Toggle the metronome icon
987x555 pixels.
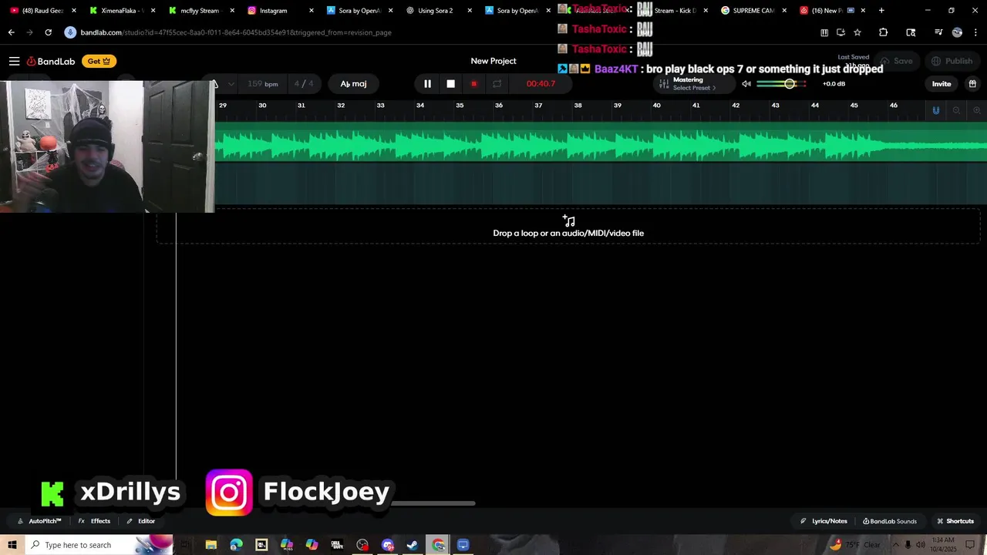(x=215, y=84)
